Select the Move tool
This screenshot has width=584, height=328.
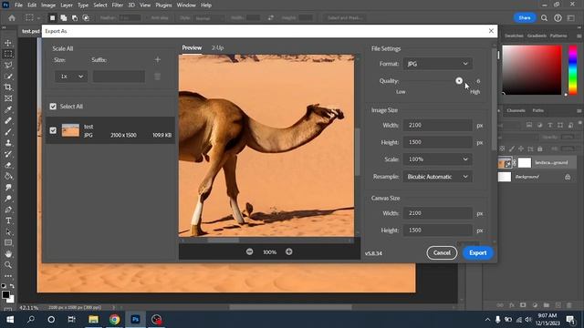pyautogui.click(x=8, y=43)
